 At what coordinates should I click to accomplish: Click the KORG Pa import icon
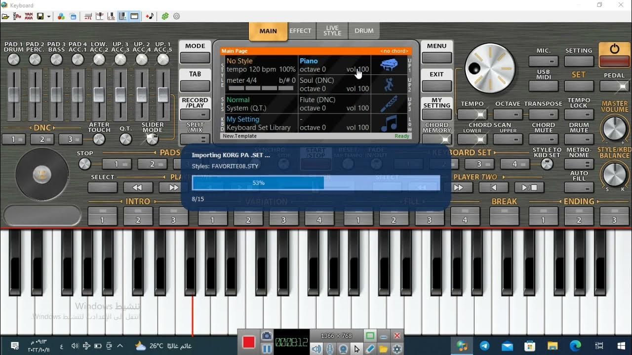click(17, 16)
